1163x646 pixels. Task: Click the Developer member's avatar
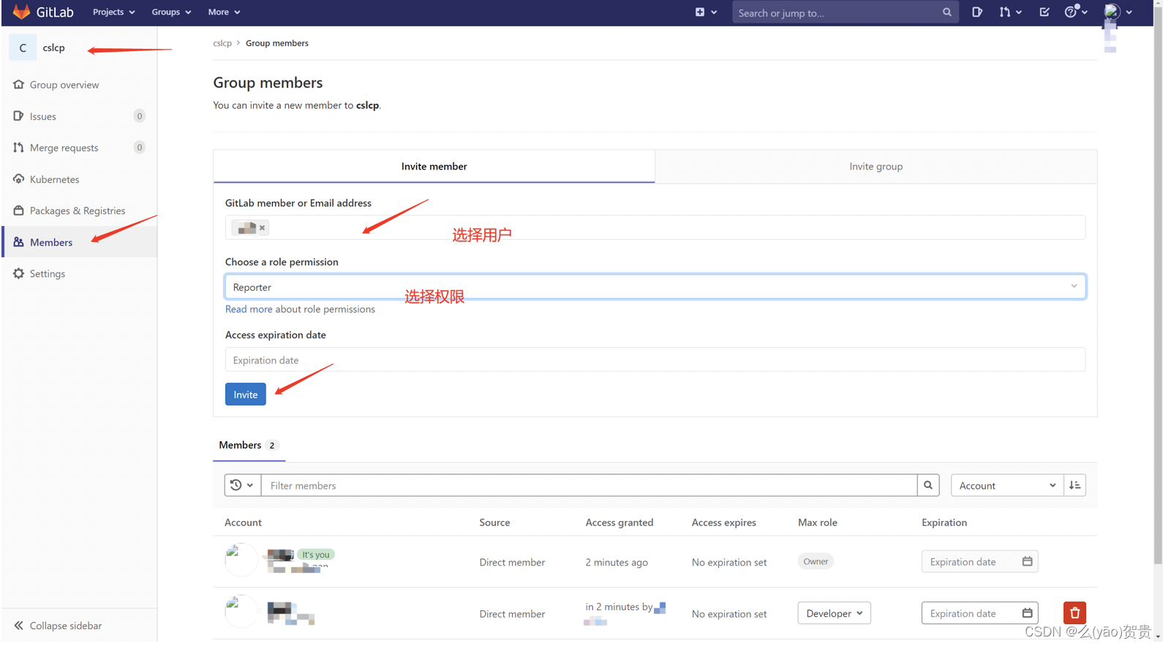[x=241, y=612]
